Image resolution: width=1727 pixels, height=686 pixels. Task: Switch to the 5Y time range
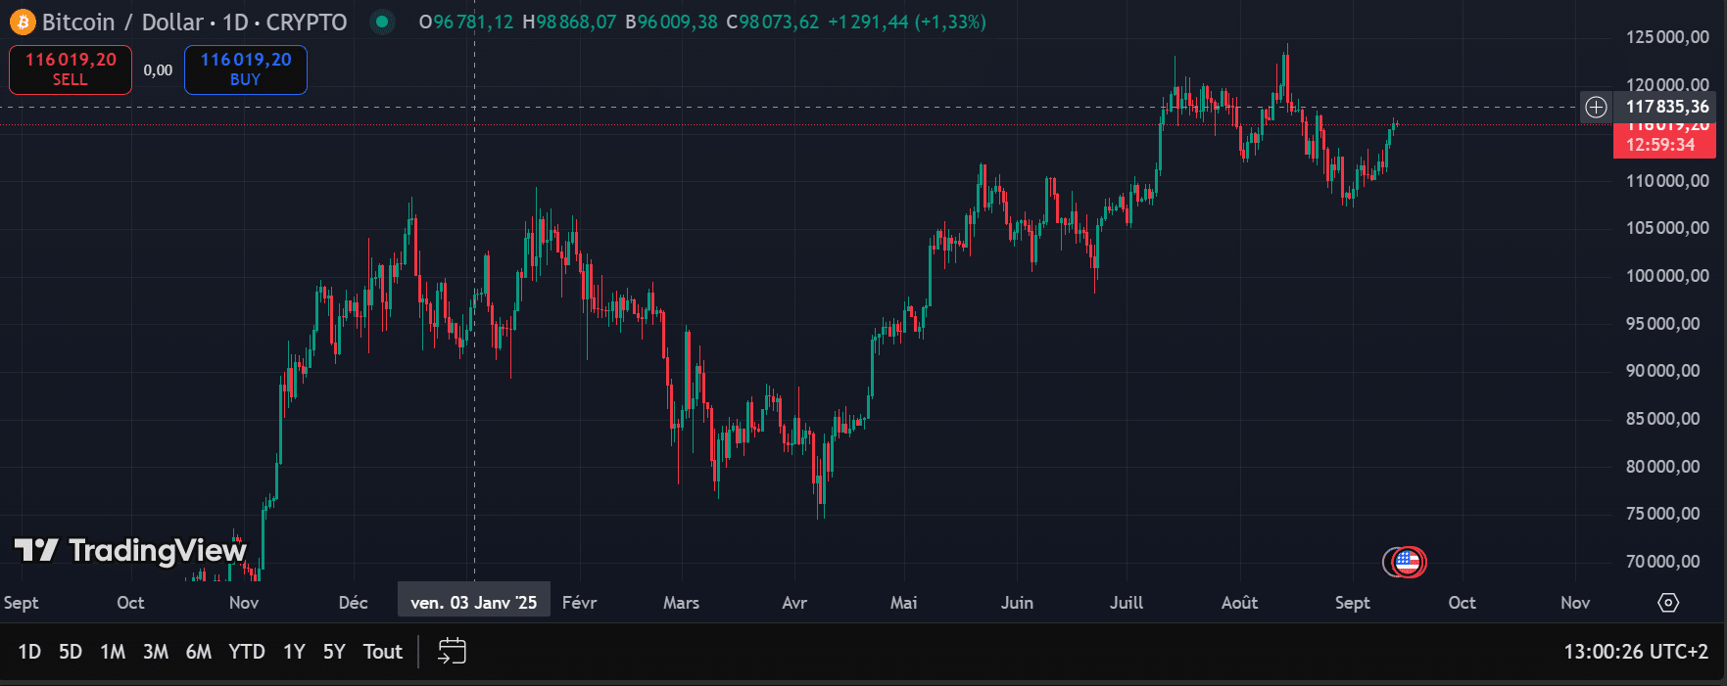334,652
